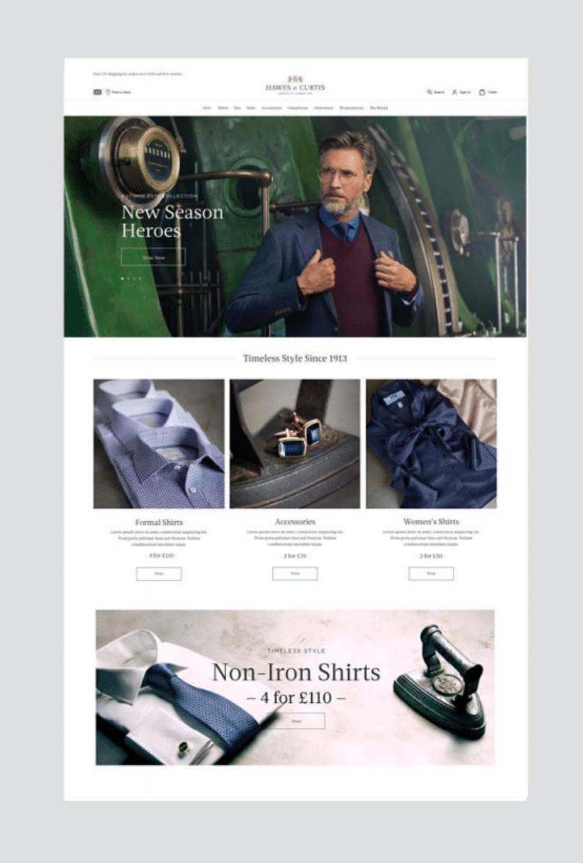Open the shopping bag icon
This screenshot has width=583, height=863.
point(482,92)
